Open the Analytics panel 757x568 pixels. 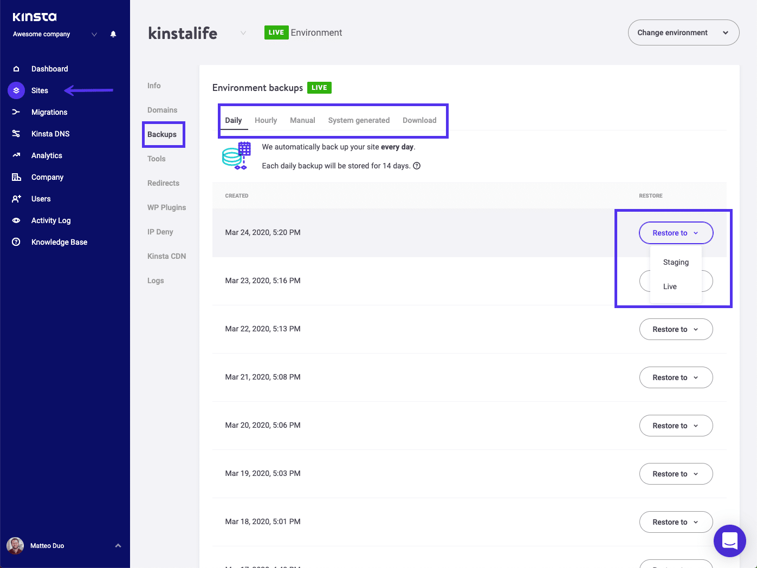46,155
